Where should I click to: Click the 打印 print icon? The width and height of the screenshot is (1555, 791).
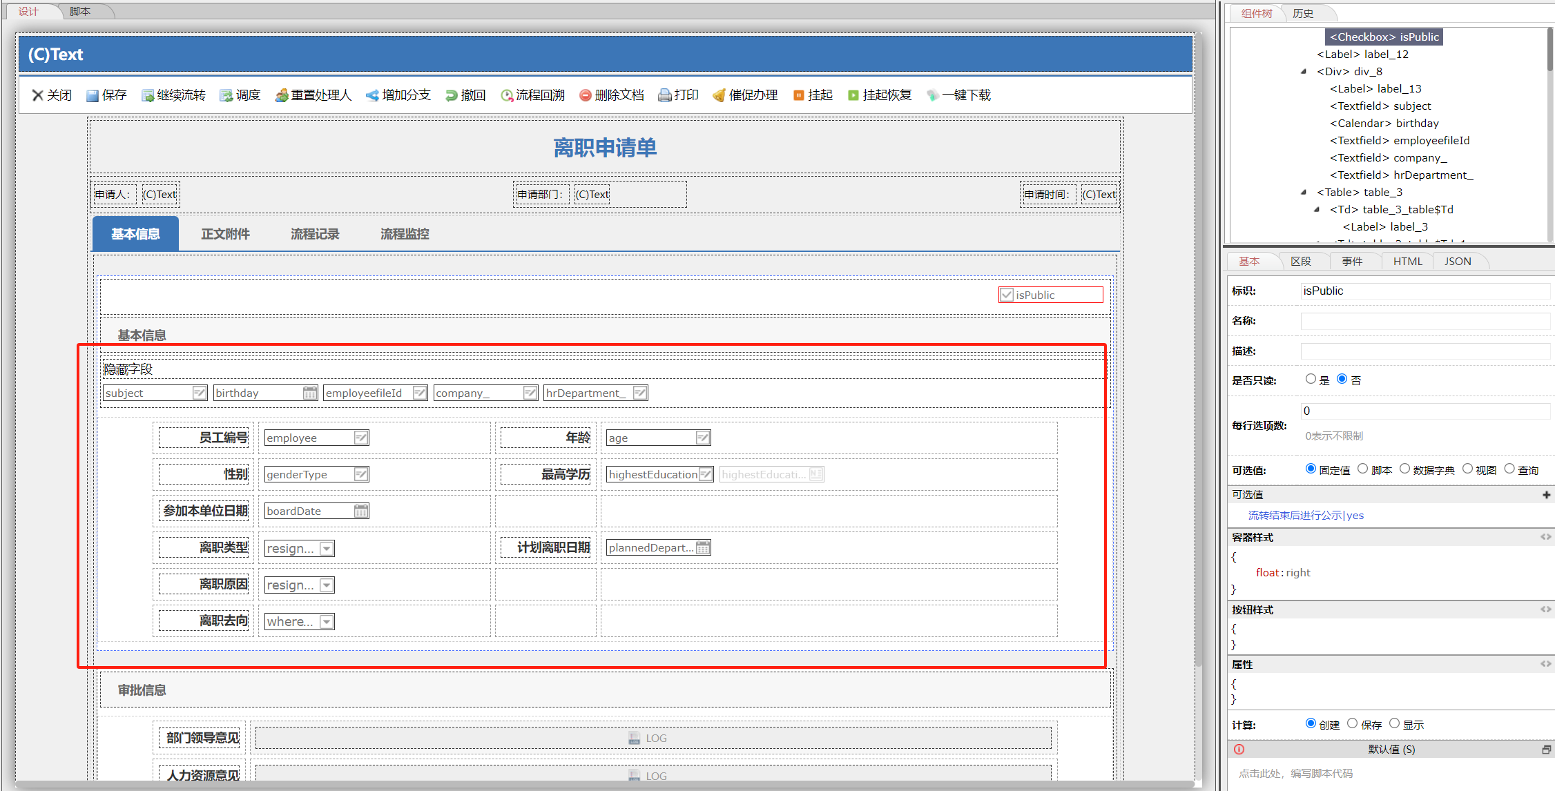coord(664,96)
